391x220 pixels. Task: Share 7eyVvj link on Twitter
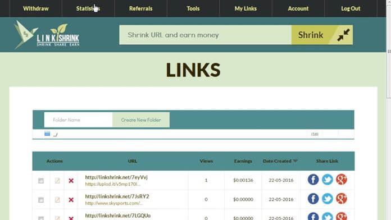click(x=328, y=180)
